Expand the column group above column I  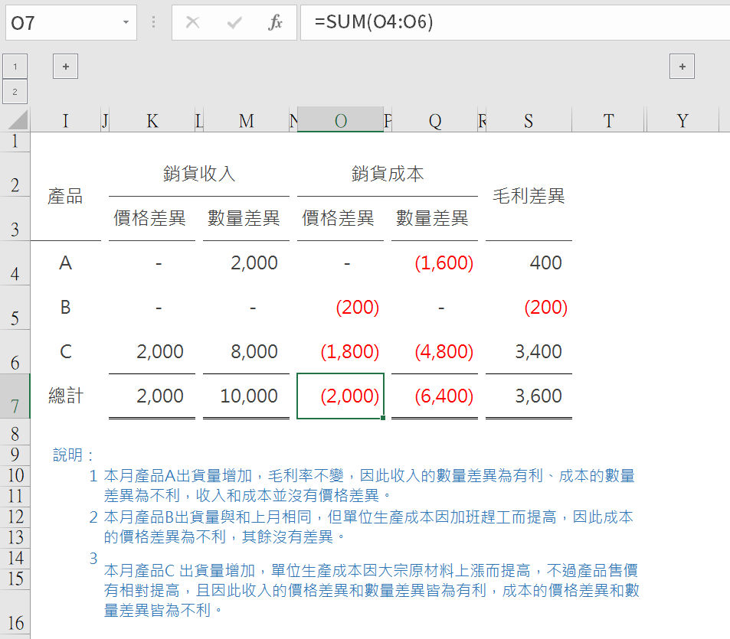(65, 67)
